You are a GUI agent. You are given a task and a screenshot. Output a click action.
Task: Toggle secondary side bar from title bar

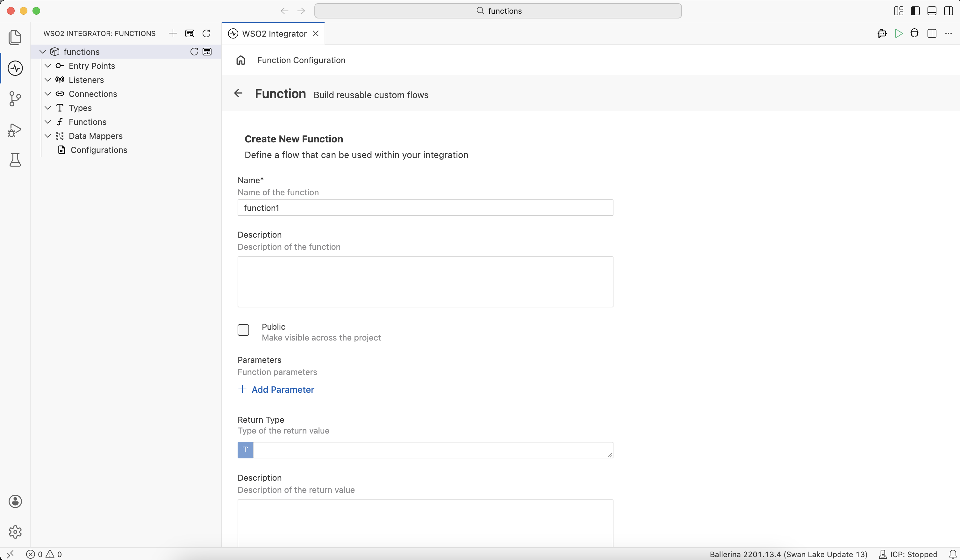tap(949, 11)
